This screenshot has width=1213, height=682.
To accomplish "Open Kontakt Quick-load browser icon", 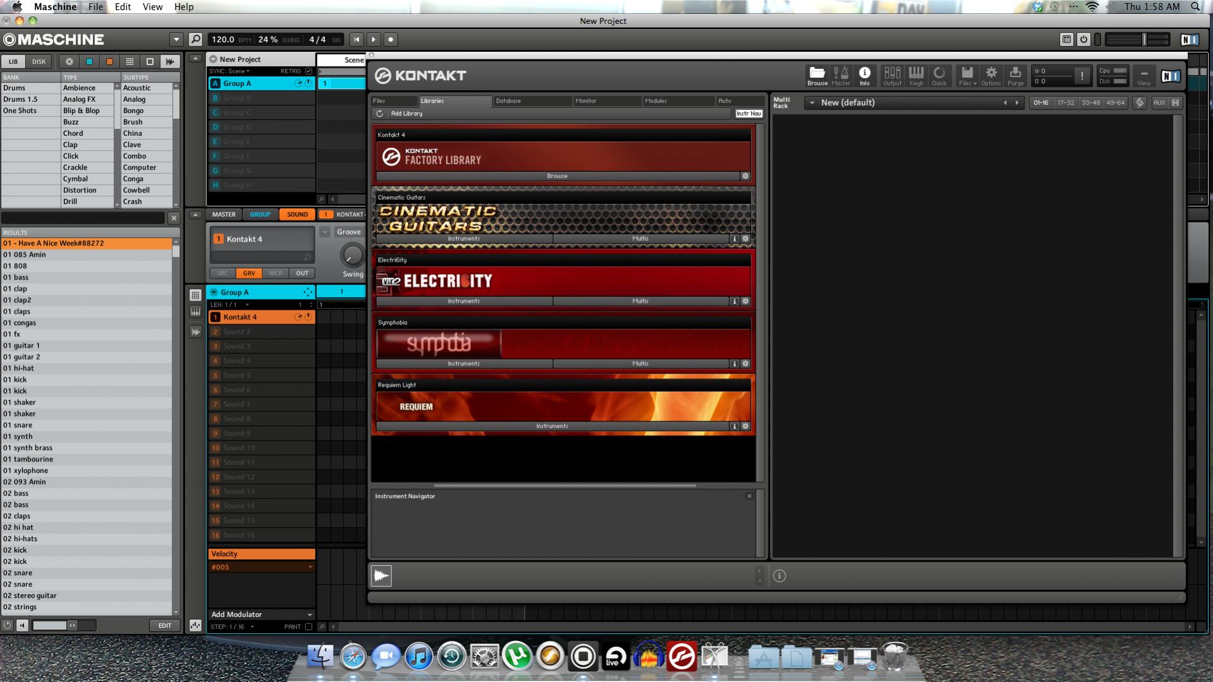I will (939, 76).
